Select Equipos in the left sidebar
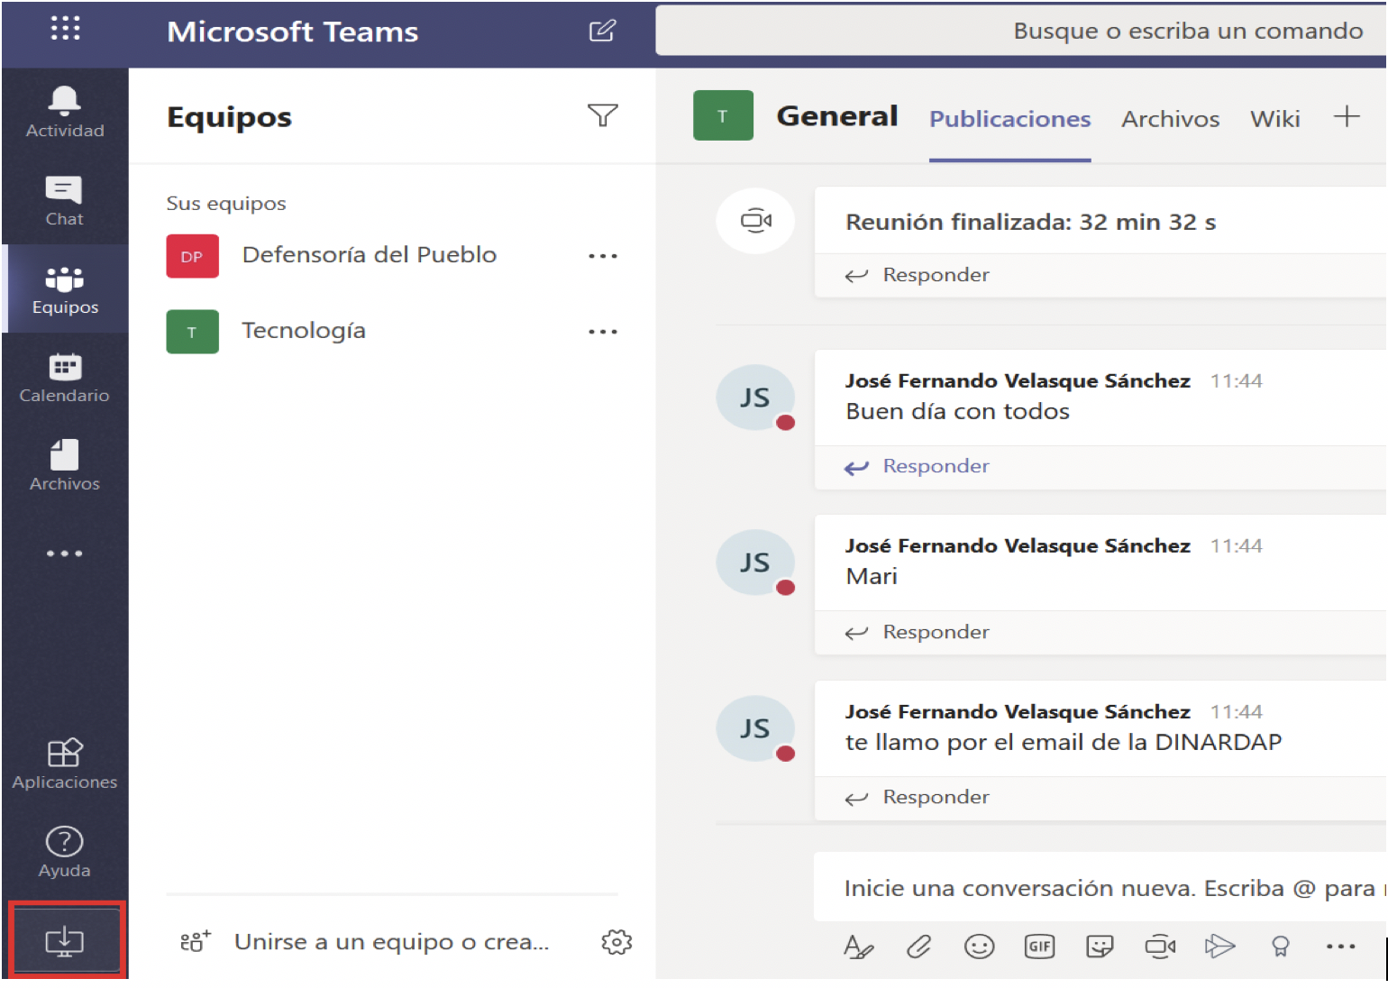 65,289
